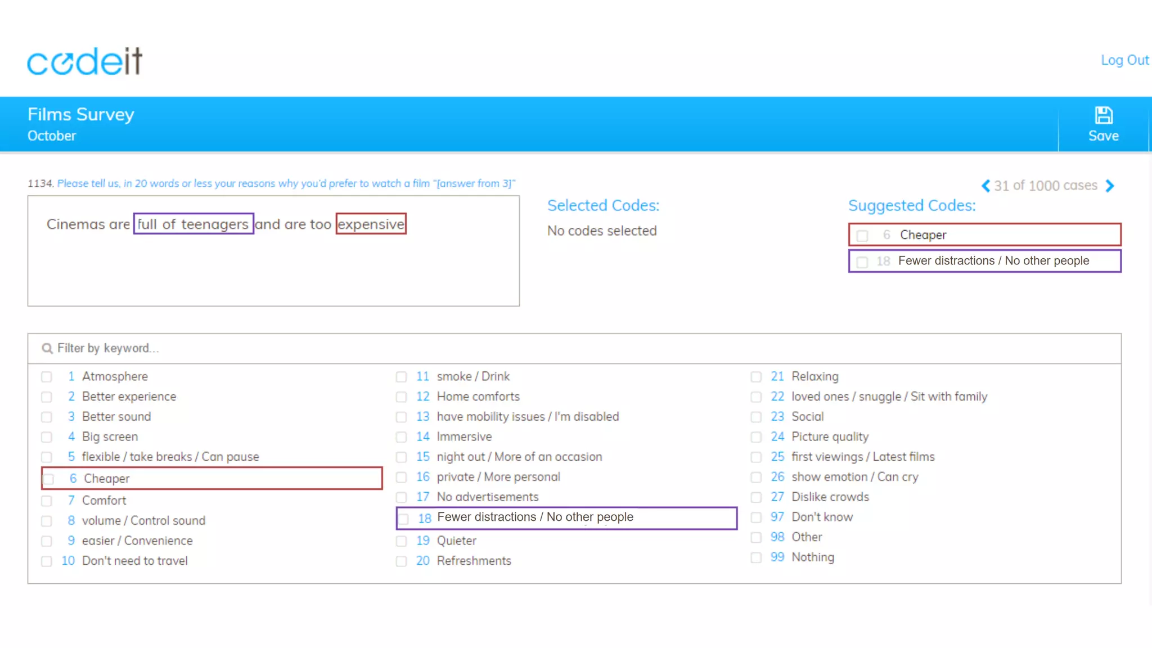1152x648 pixels.
Task: Select code 98 Other checkbox
Action: click(756, 538)
